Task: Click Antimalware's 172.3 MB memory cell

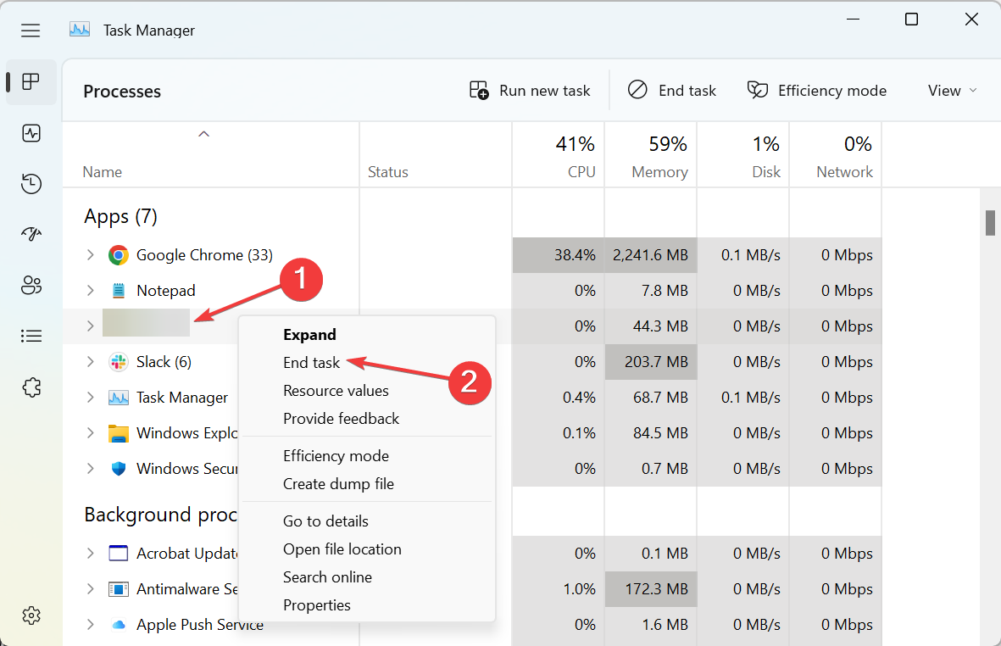Action: (651, 588)
